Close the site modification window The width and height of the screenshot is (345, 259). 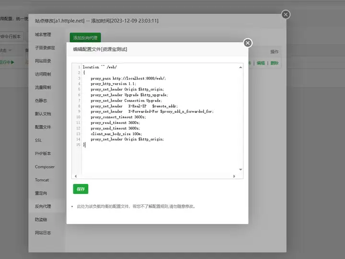click(286, 14)
